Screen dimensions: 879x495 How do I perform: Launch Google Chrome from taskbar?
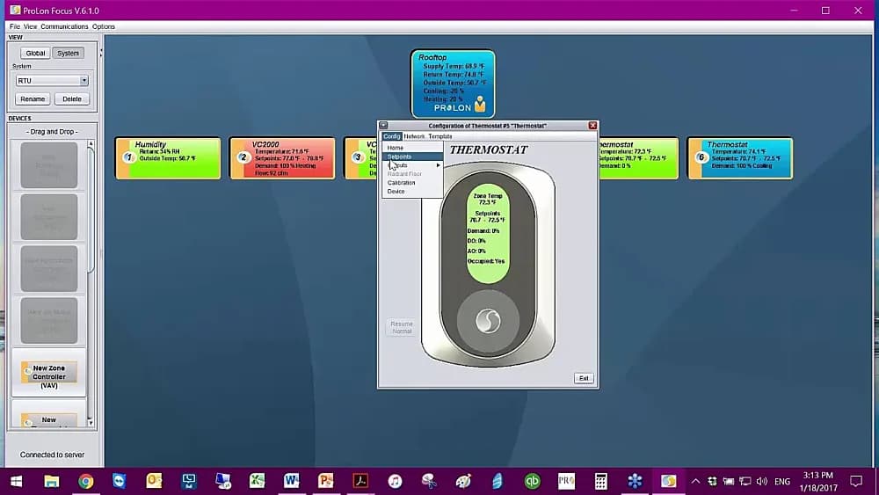86,481
